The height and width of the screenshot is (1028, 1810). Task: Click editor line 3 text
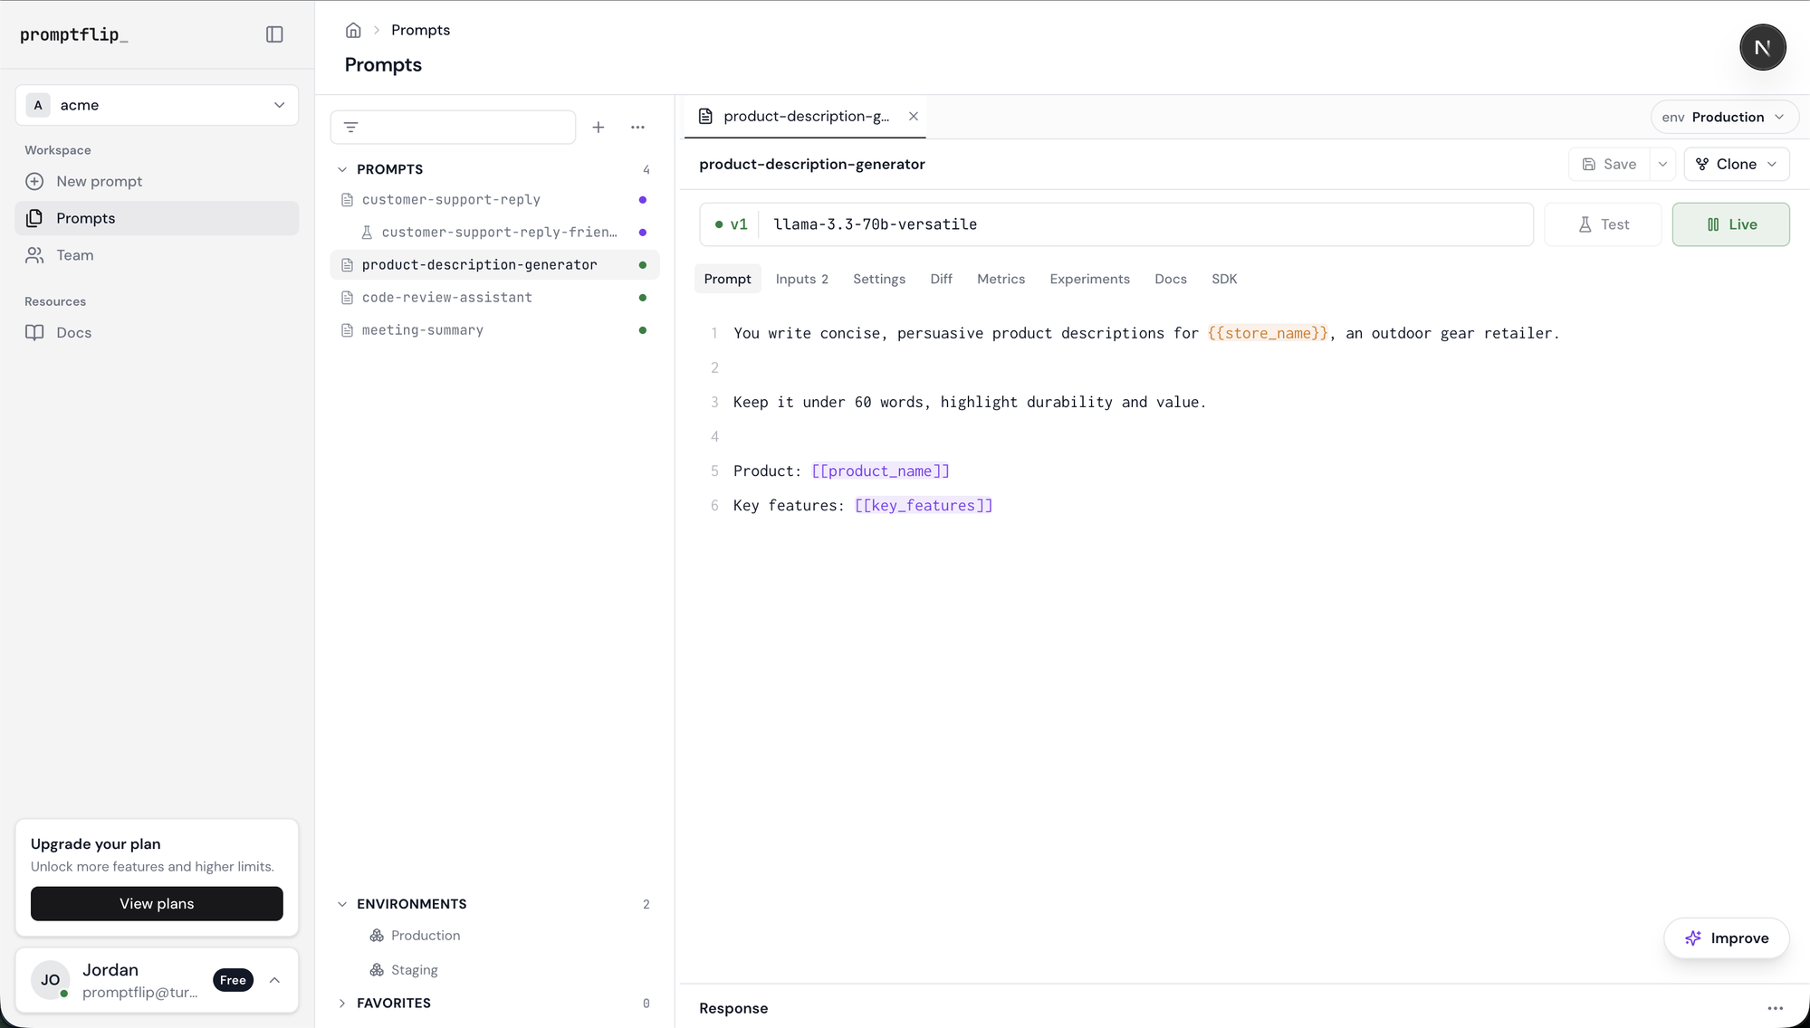coord(970,402)
